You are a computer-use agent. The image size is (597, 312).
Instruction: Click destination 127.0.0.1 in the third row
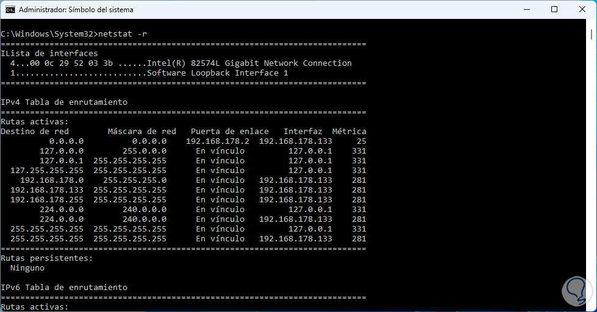[x=62, y=160]
